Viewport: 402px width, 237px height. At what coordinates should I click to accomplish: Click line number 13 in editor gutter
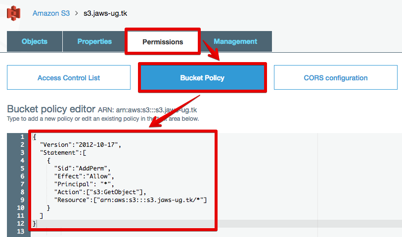coord(20,232)
